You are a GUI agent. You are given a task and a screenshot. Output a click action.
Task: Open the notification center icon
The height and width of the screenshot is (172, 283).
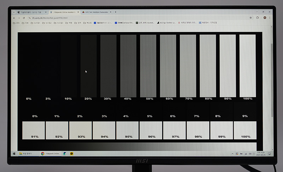[x=269, y=154]
